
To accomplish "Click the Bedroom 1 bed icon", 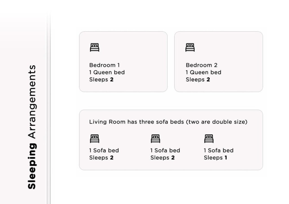I will [x=95, y=48].
